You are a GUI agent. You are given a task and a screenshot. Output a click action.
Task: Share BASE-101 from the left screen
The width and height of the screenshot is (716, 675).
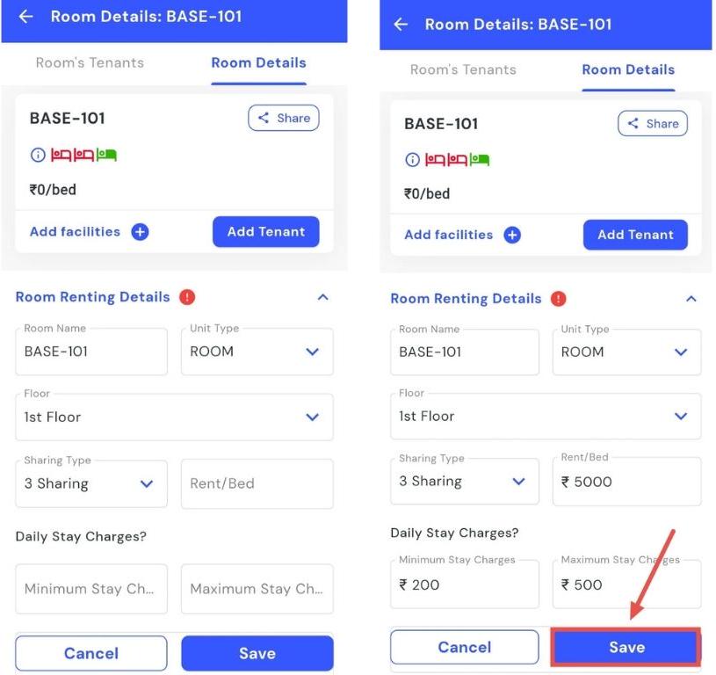(x=283, y=118)
